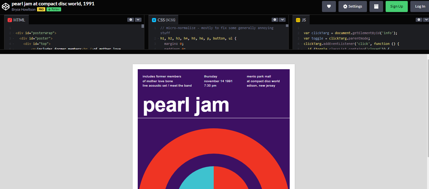The width and height of the screenshot is (429, 189).
Task: Click the pen title in the header
Action: (53, 4)
